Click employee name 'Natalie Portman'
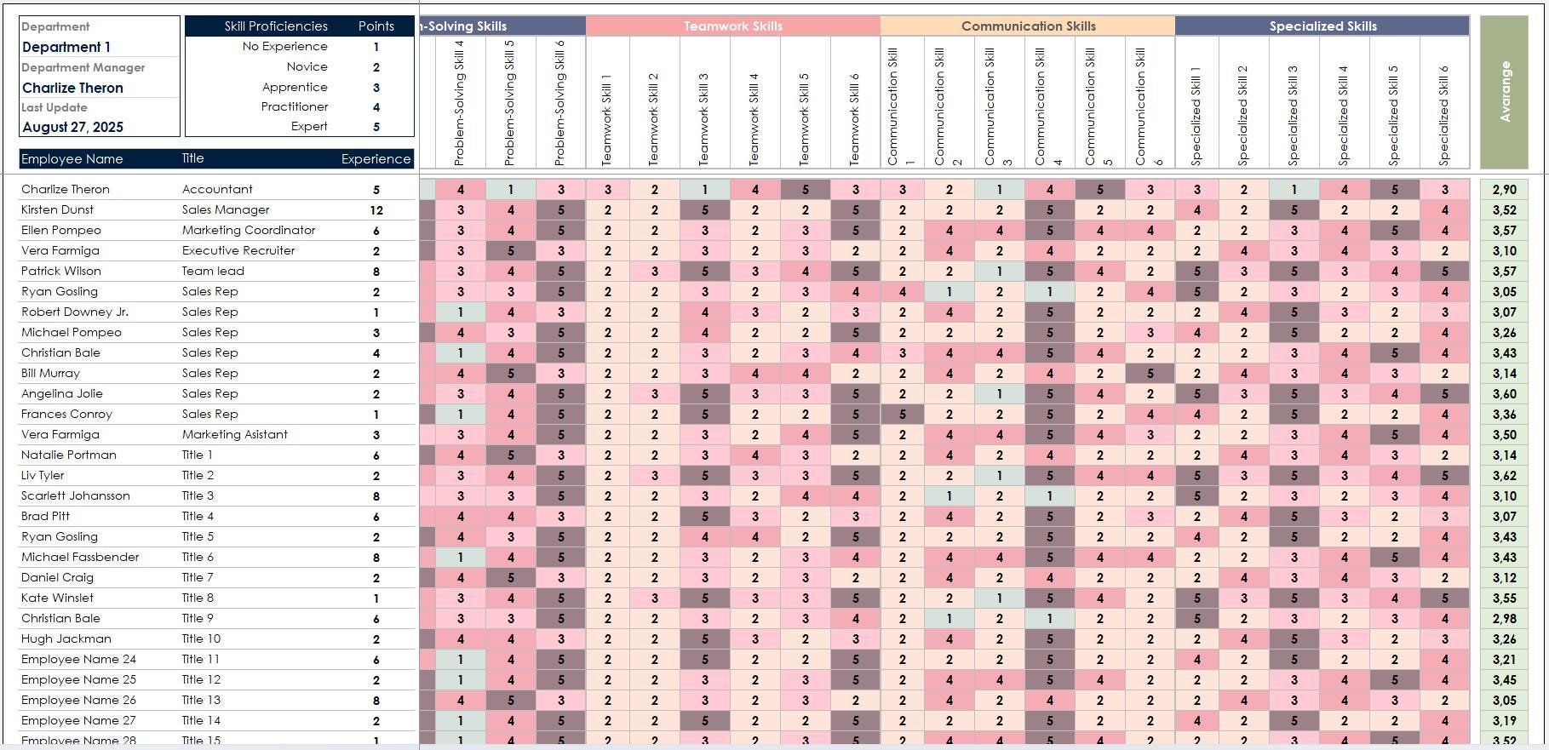This screenshot has height=750, width=1549. [x=68, y=455]
